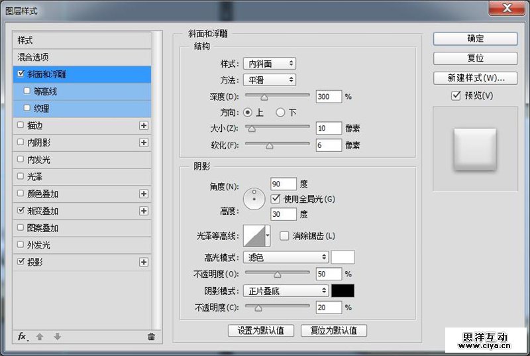The image size is (530, 356).
Task: Enable the 等高线 checkbox
Action: tap(27, 91)
